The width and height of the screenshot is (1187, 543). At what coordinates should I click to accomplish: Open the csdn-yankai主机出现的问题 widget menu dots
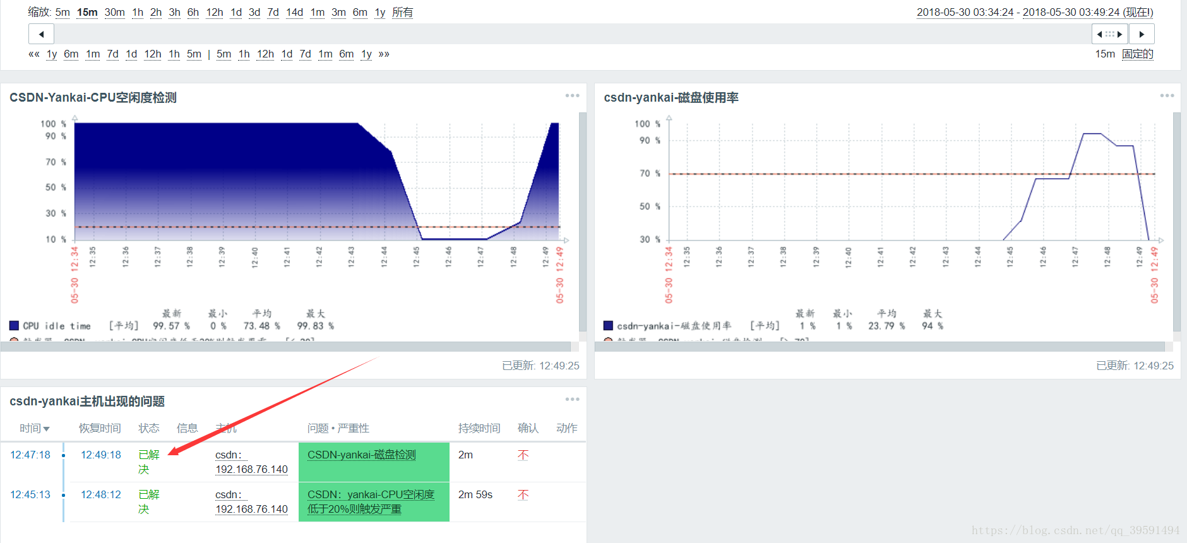(572, 400)
